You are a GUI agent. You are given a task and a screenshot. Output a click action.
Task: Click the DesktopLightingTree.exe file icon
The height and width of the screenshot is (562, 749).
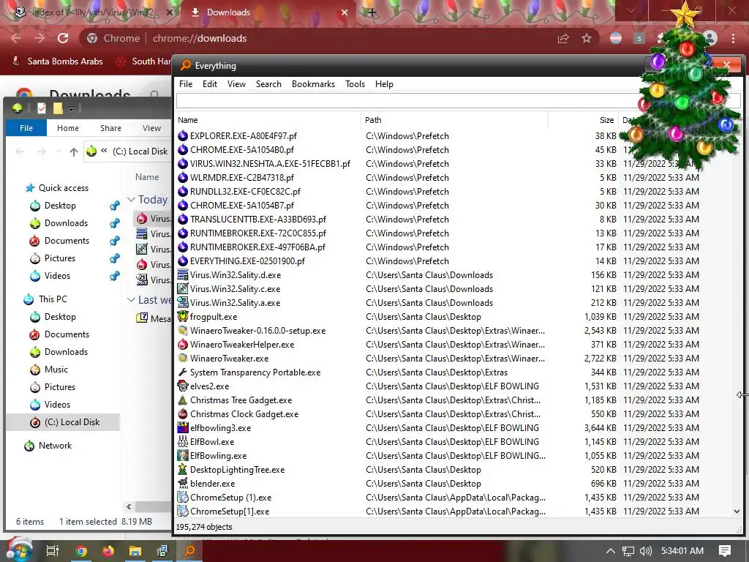click(x=182, y=469)
